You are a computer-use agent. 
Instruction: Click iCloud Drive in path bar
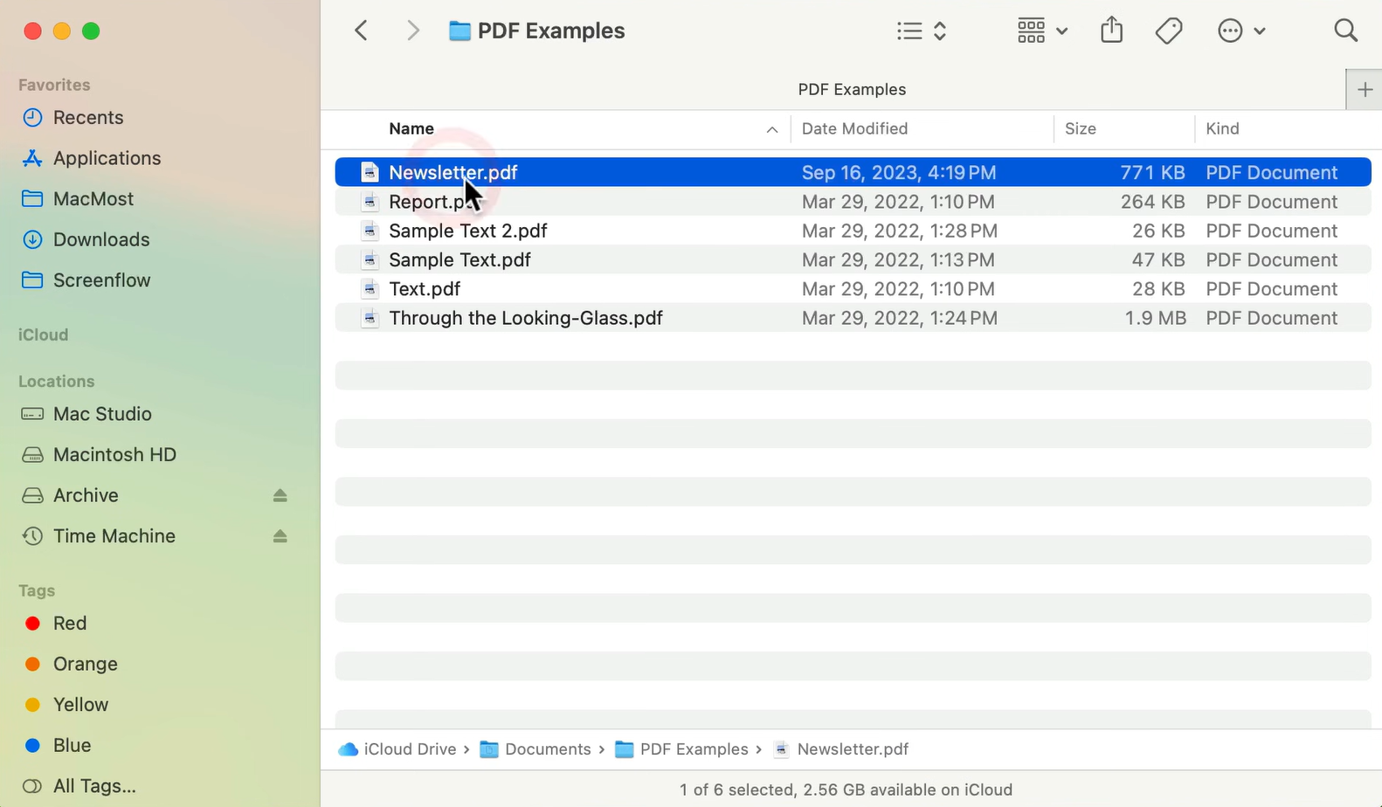click(397, 749)
